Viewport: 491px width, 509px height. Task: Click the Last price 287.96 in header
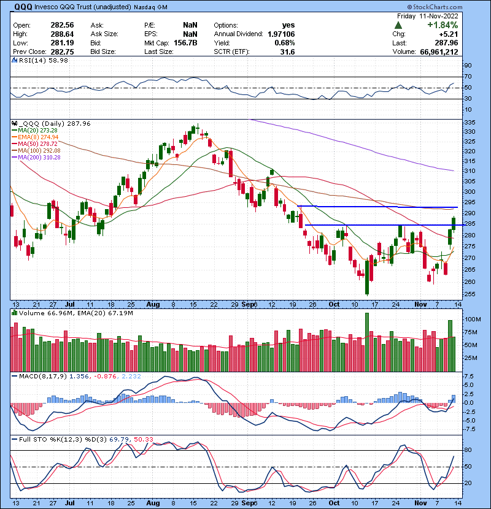[x=446, y=43]
